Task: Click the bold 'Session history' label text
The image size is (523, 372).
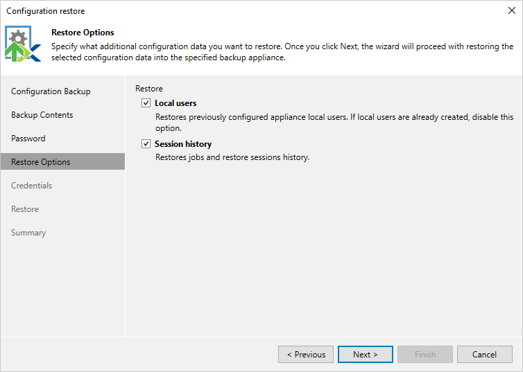Action: tap(183, 144)
